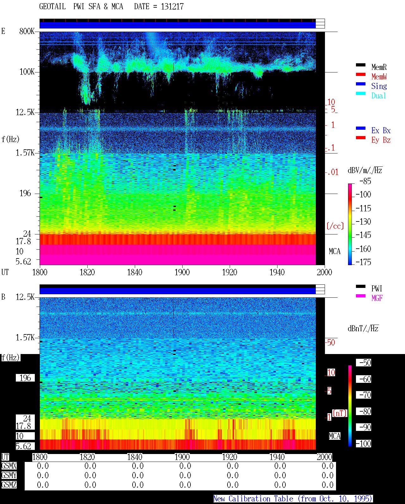The width and height of the screenshot is (405, 504).
Task: Click the MGF legend text
Action: pos(377,298)
